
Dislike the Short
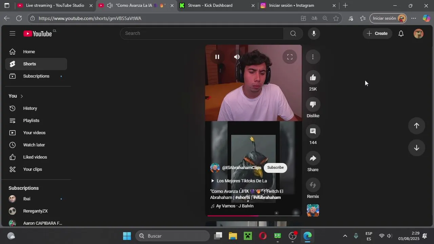click(313, 104)
